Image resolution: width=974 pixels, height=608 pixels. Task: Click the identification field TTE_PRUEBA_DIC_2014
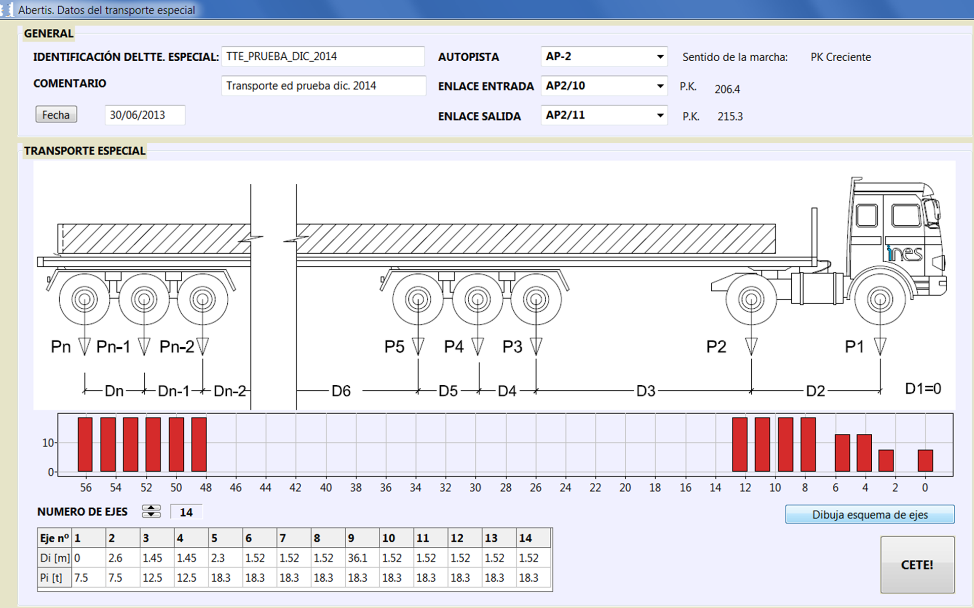(323, 56)
